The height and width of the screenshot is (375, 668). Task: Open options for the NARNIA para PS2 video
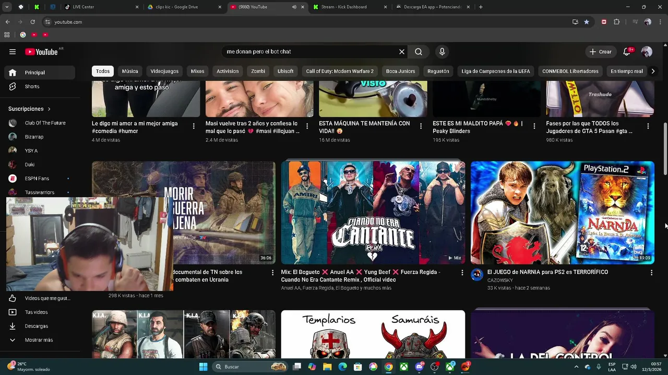pyautogui.click(x=651, y=272)
